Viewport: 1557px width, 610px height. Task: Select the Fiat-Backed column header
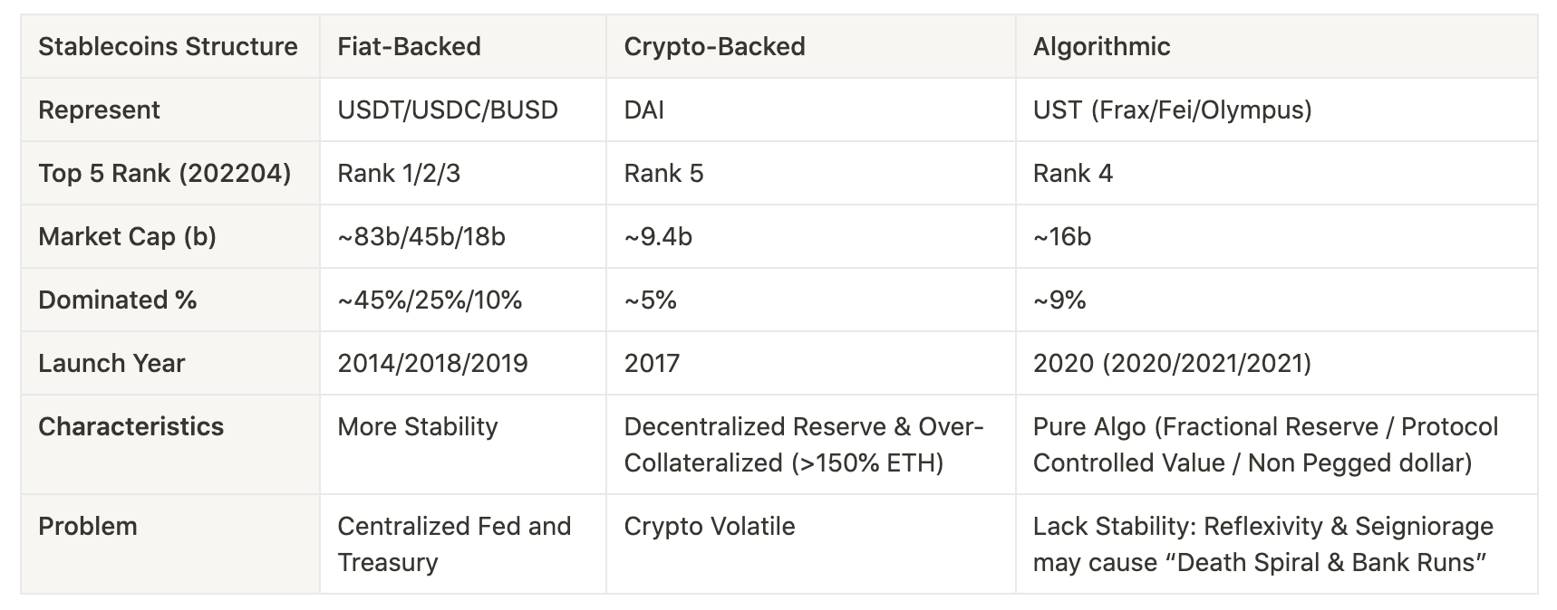[463, 46]
